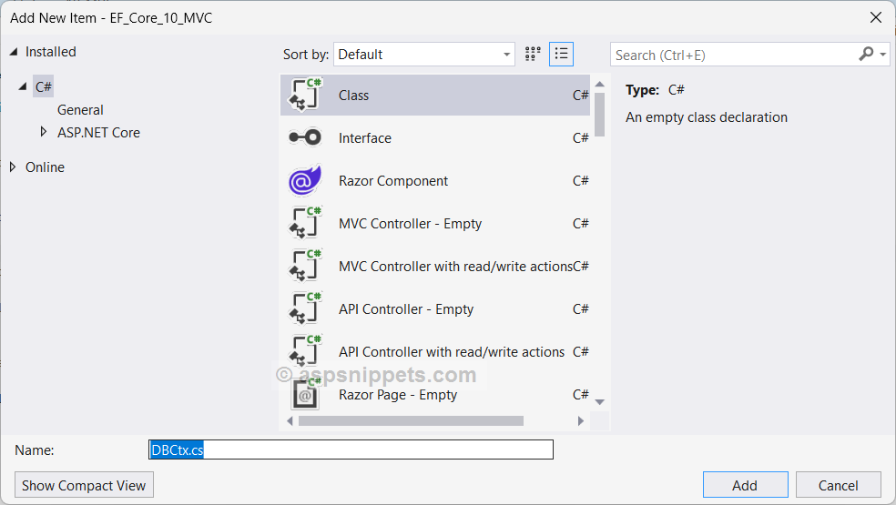Click Show Compact View button
896x505 pixels.
click(x=84, y=485)
